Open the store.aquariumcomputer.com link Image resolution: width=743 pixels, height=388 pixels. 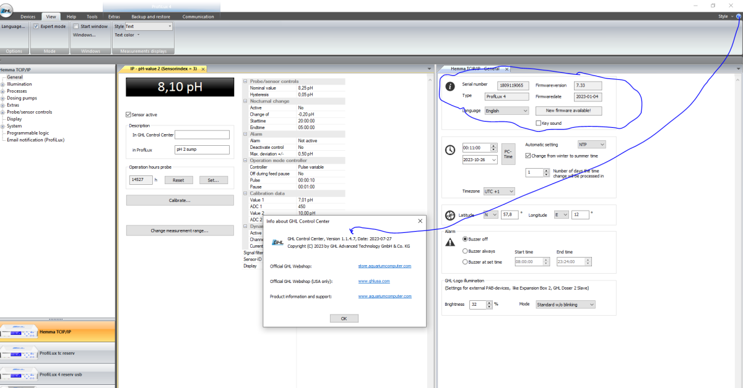tap(385, 266)
